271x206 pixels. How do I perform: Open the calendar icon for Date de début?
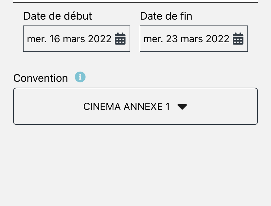pyautogui.click(x=120, y=39)
